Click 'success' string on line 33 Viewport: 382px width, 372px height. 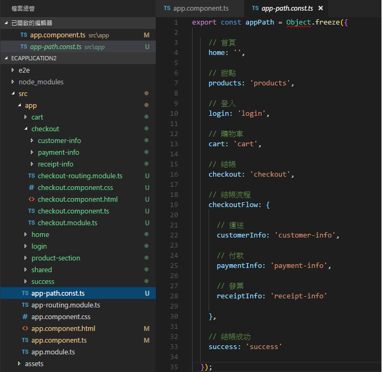(264, 346)
